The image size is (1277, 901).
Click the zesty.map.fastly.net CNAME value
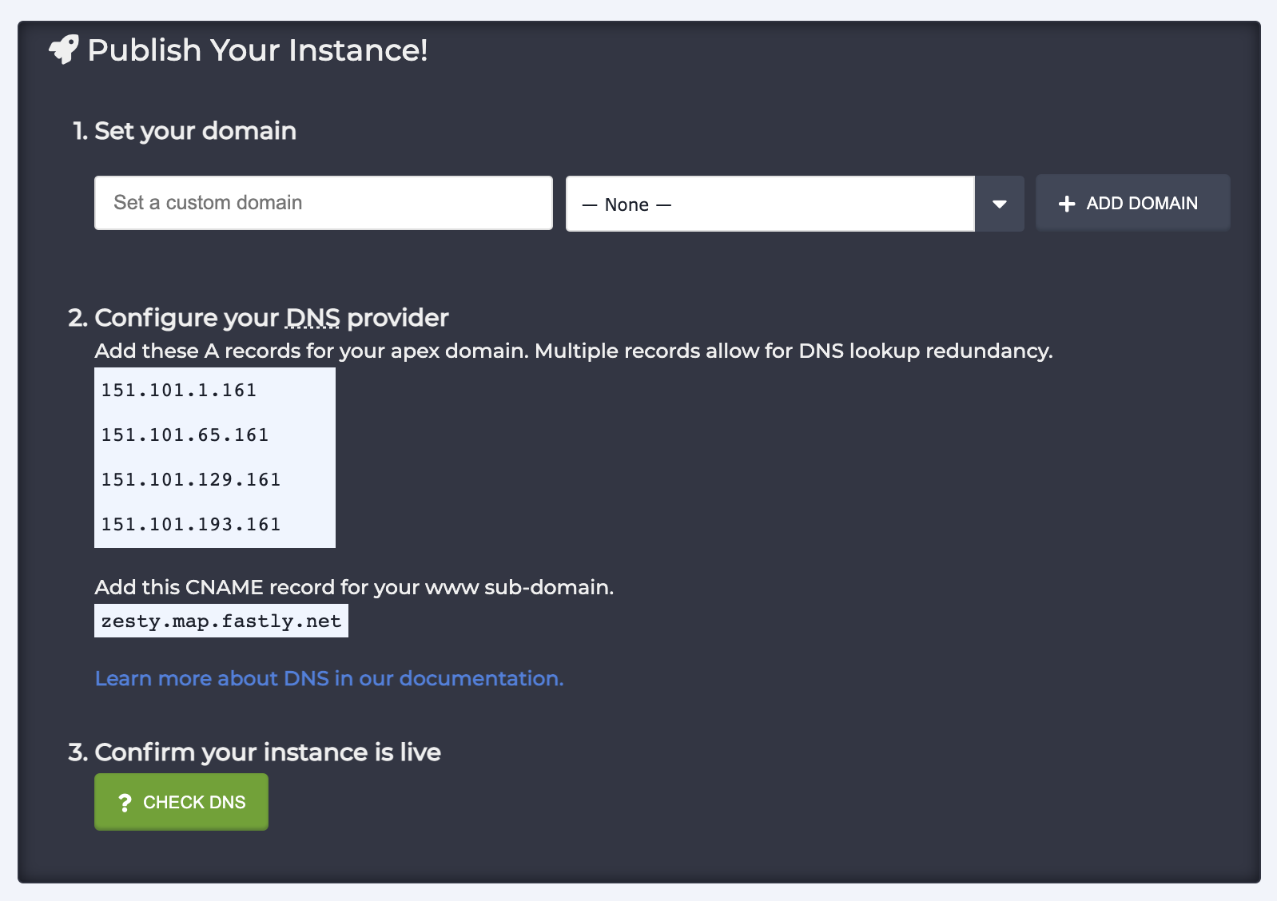[x=221, y=621]
